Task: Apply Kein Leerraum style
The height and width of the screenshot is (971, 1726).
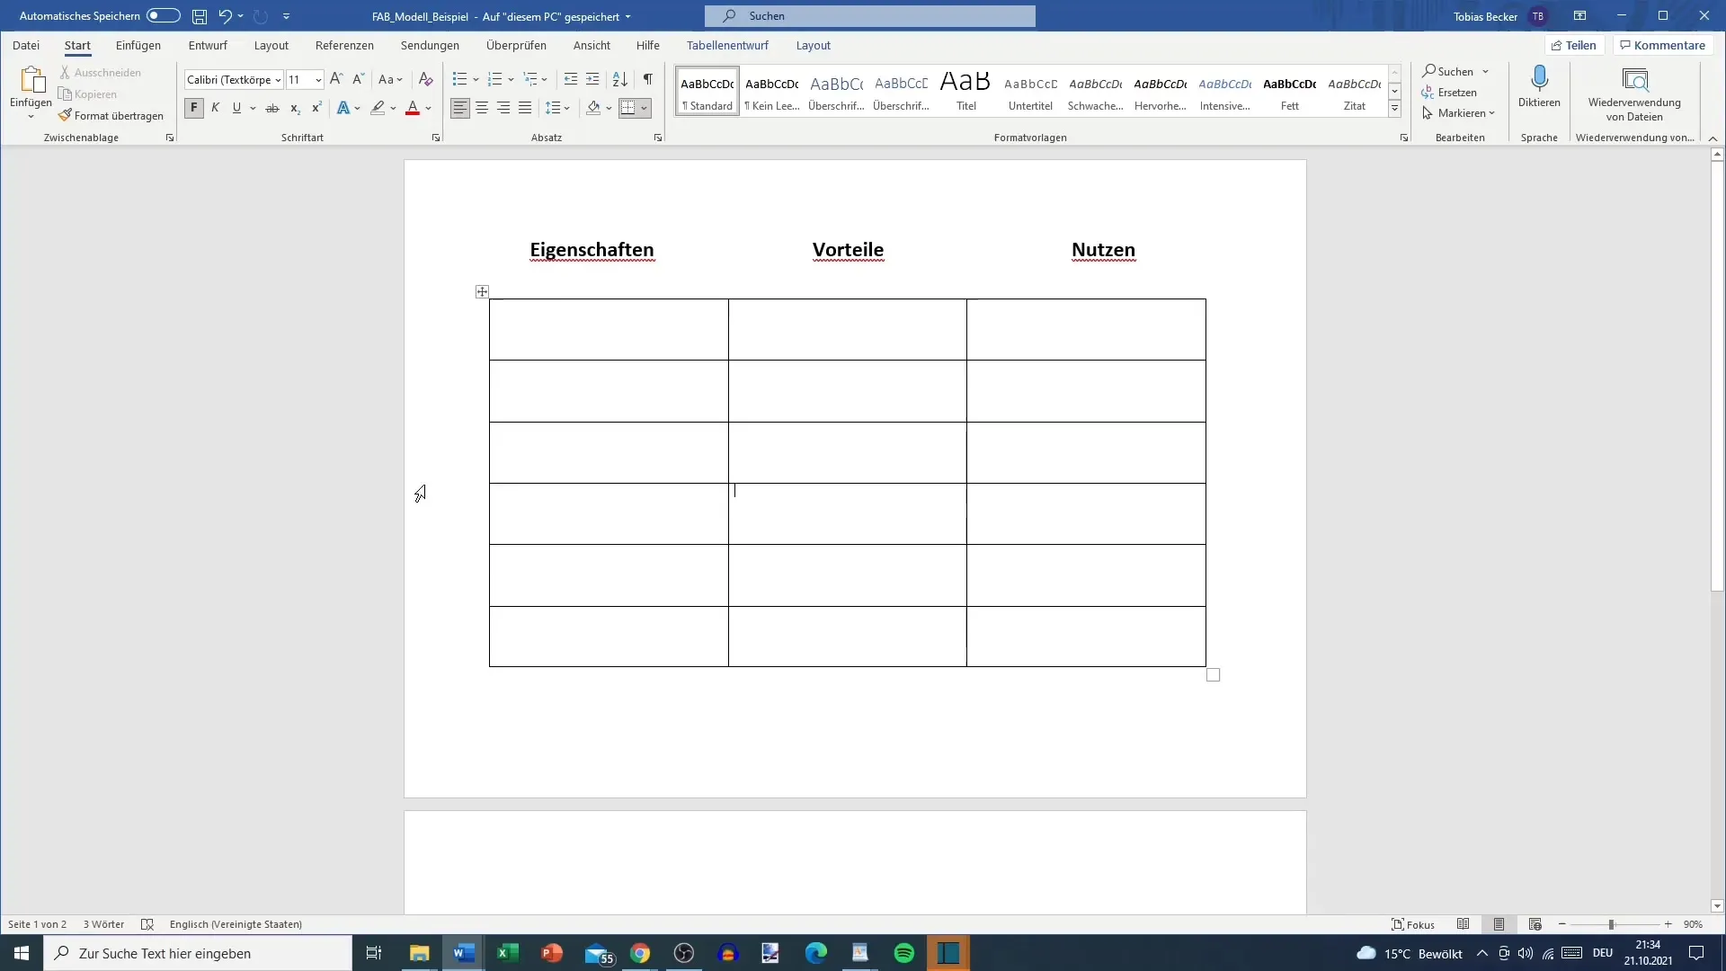Action: point(772,91)
